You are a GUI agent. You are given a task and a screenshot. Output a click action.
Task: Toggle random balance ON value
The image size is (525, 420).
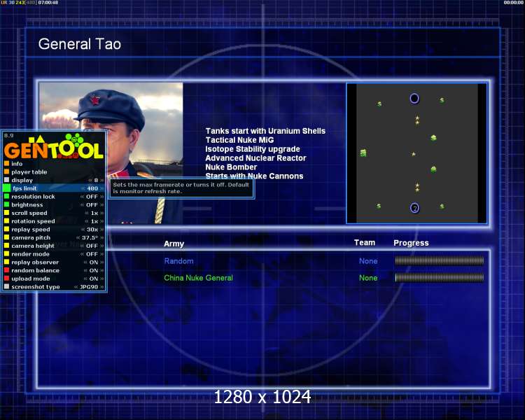pyautogui.click(x=94, y=270)
